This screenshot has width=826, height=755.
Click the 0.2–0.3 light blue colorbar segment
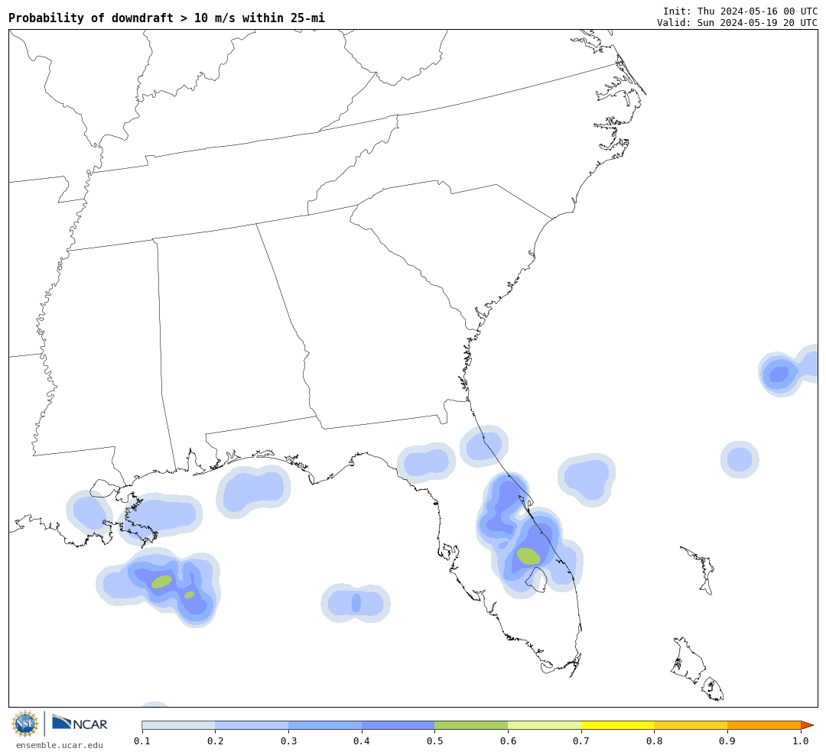click(x=252, y=725)
